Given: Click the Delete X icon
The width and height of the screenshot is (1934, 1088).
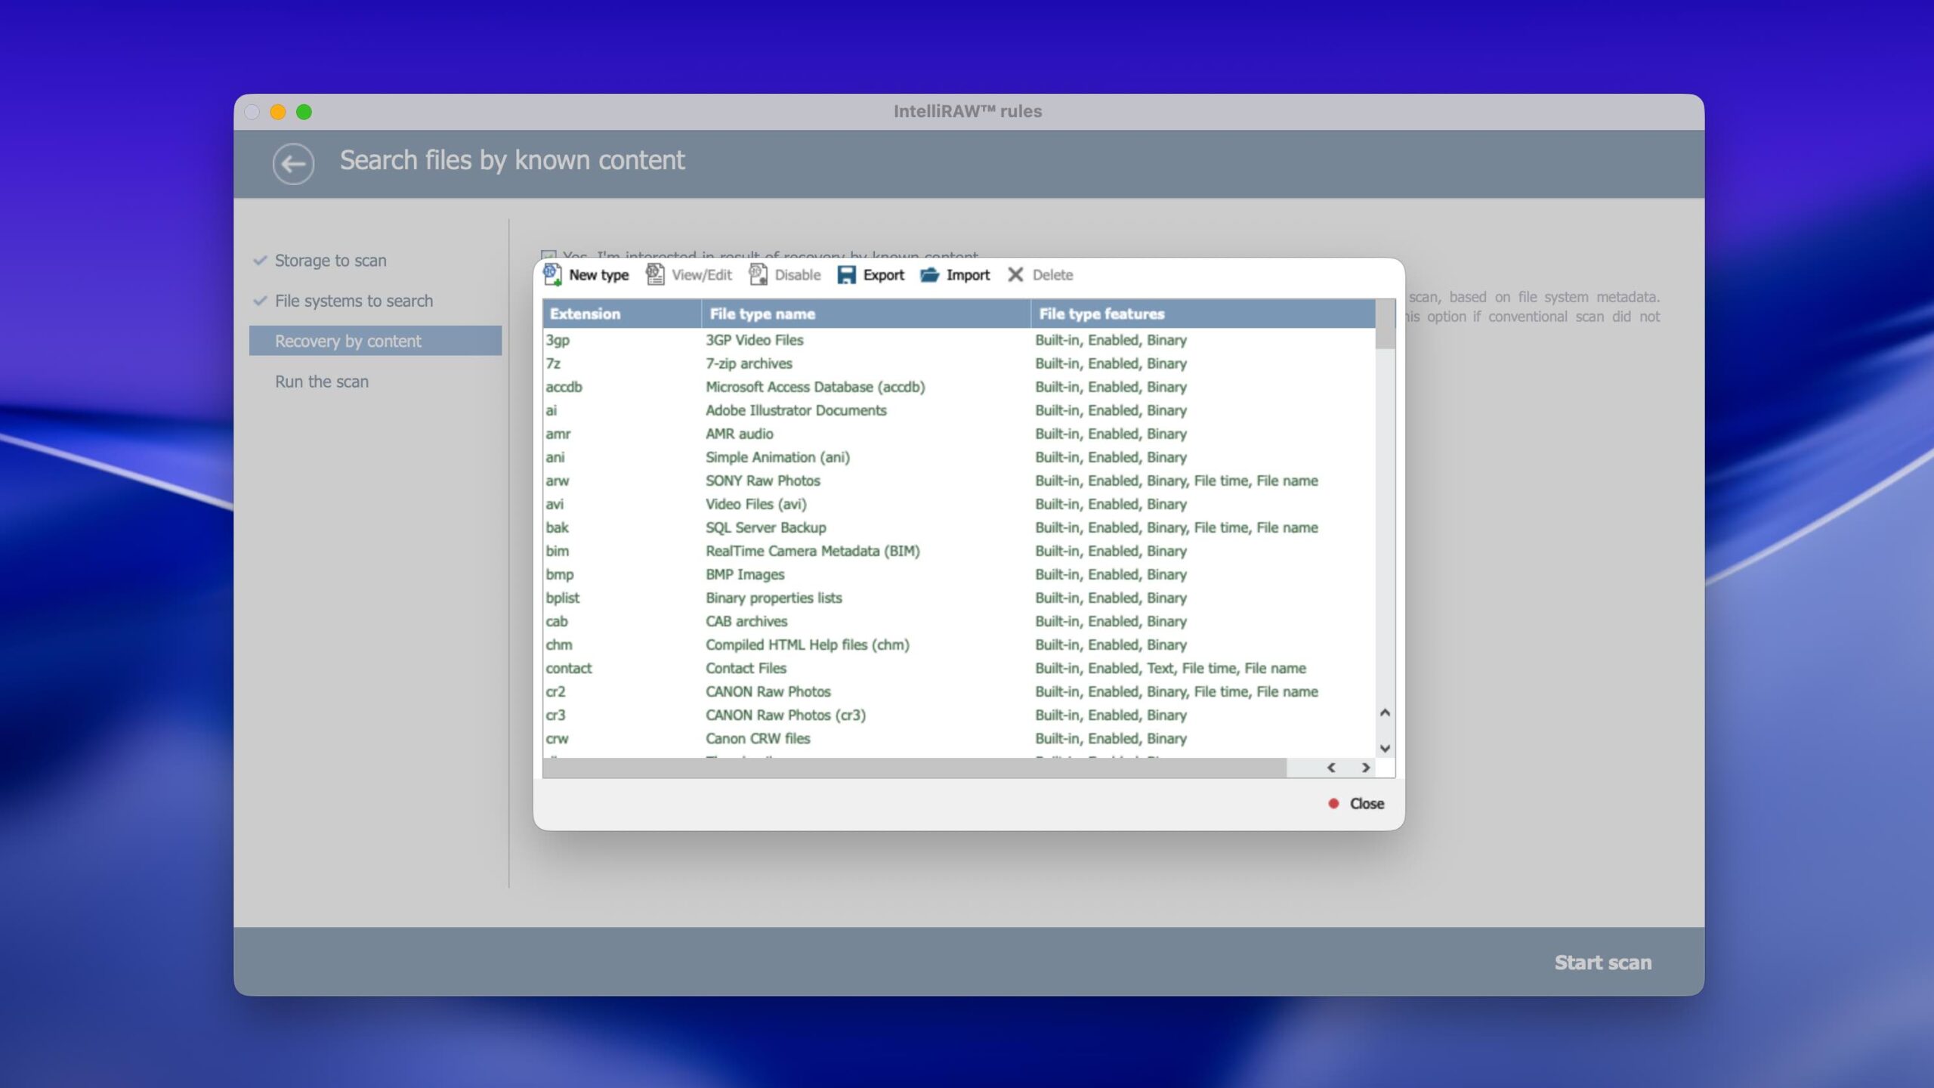Looking at the screenshot, I should tap(1015, 274).
